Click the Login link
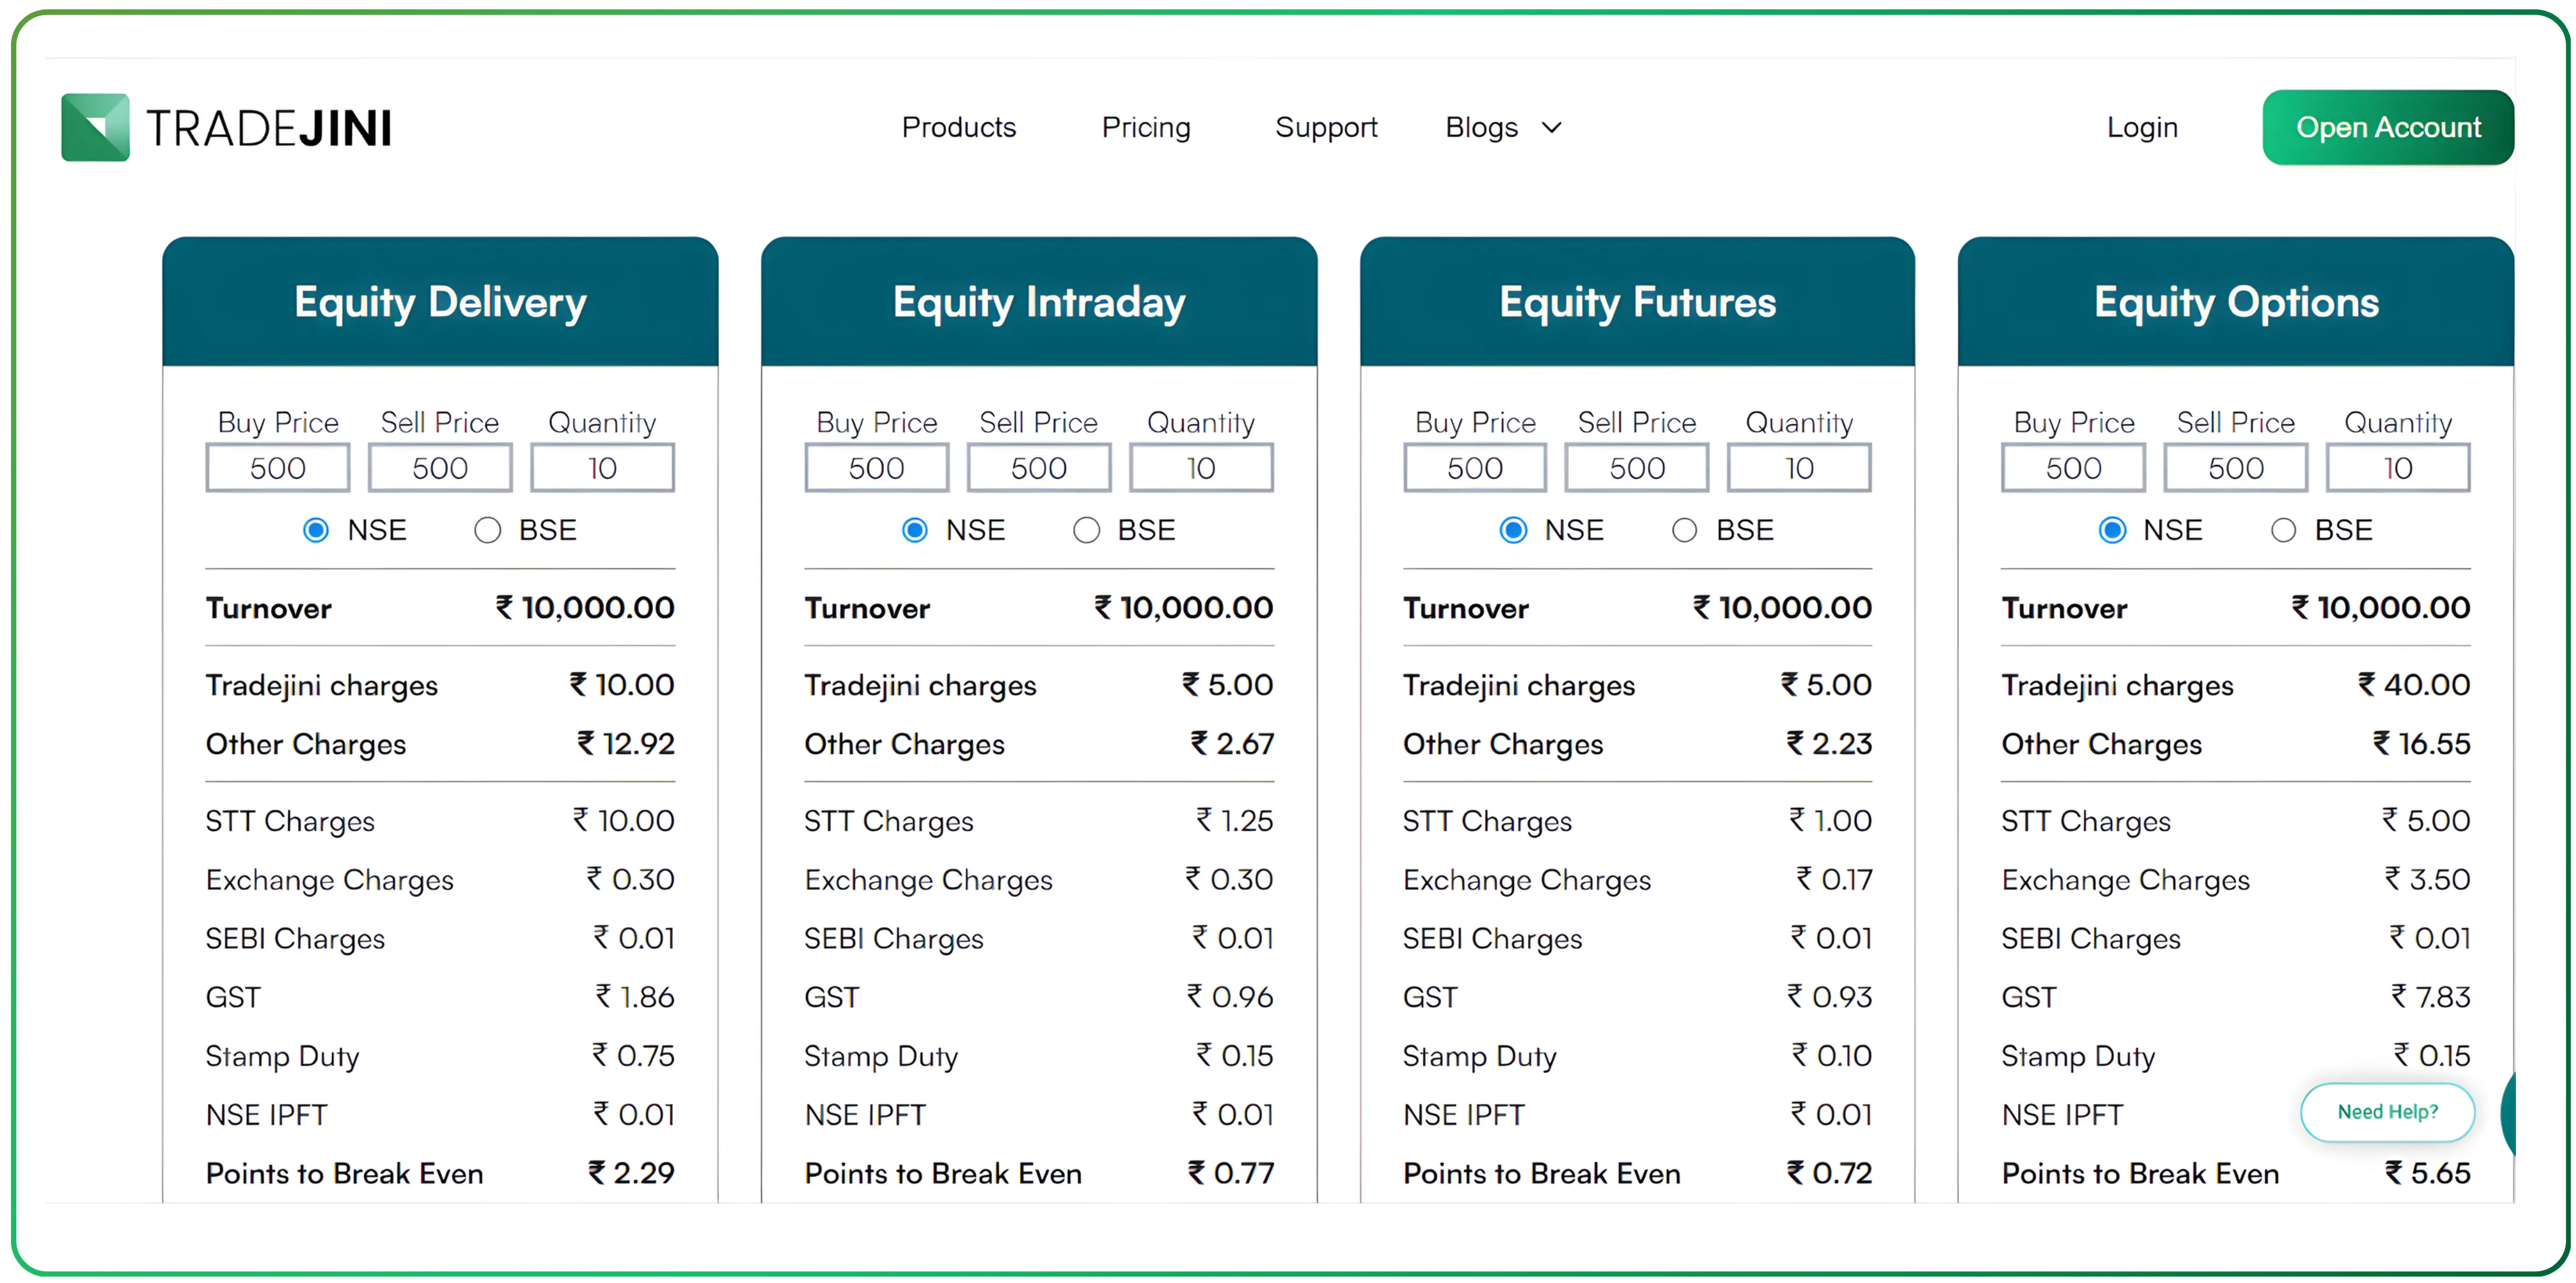This screenshot has height=1283, width=2576. (2142, 127)
